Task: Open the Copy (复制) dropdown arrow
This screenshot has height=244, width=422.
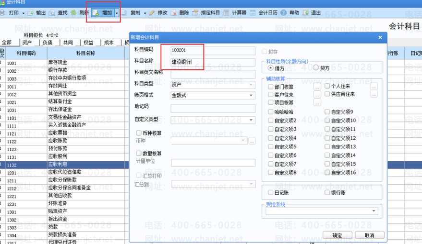Action: click(x=145, y=13)
